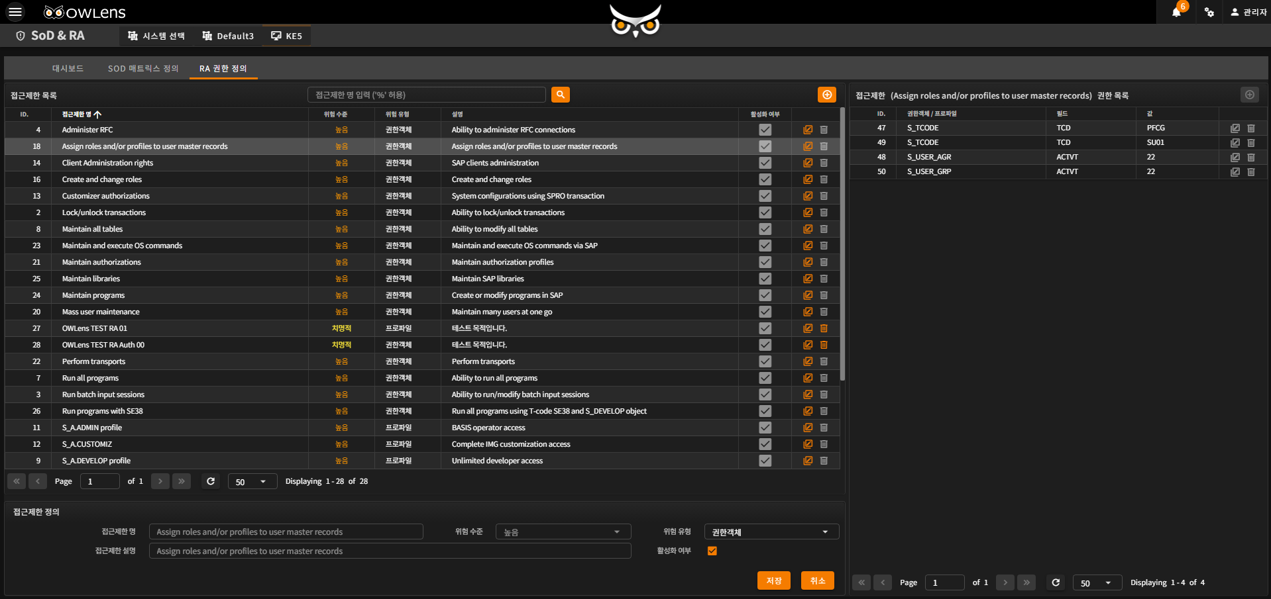Edit the S_TCODE PFCG permission row
1271x599 pixels.
pyautogui.click(x=1235, y=128)
